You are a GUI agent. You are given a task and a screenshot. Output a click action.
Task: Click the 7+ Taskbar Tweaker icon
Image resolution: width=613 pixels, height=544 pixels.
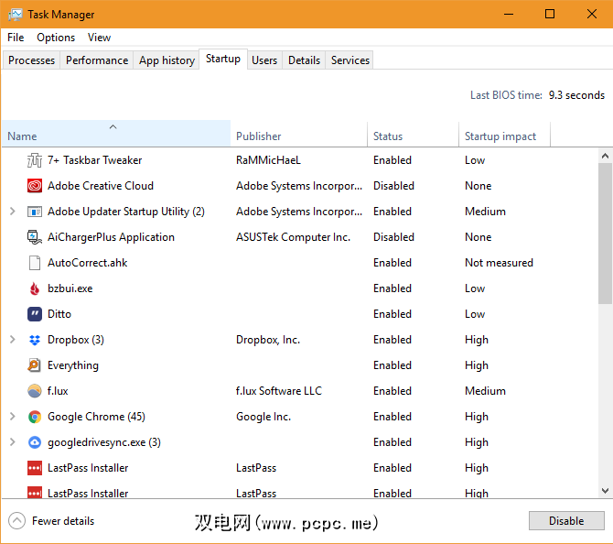(x=35, y=160)
